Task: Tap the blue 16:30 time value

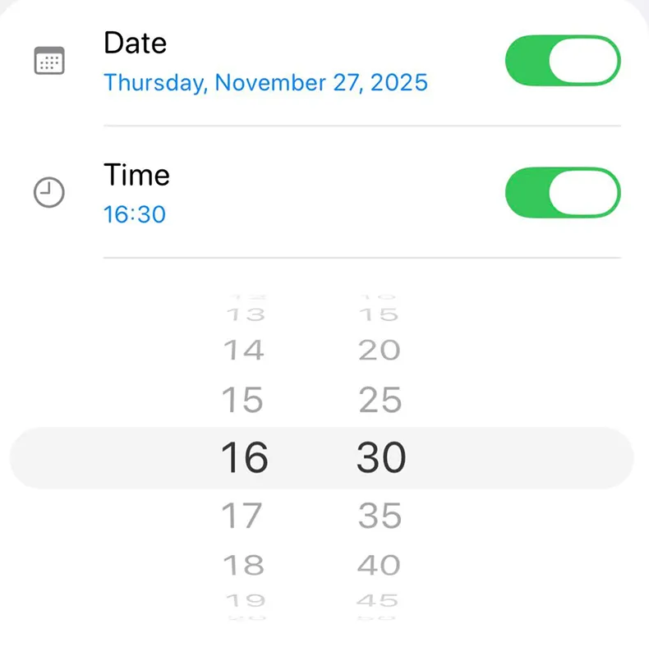Action: click(x=135, y=215)
